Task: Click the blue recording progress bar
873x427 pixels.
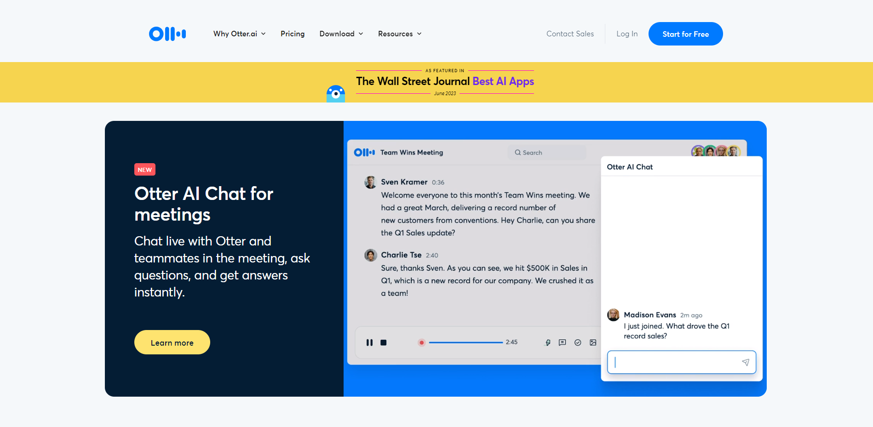Action: 465,342
